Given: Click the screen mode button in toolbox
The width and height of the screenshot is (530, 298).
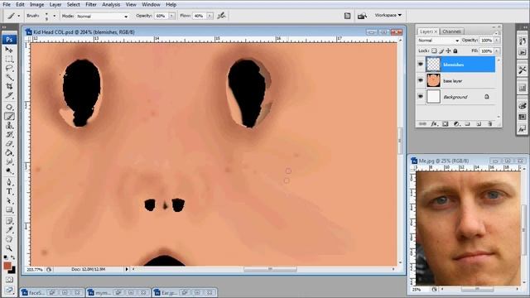Looking at the screenshot, I should pyautogui.click(x=9, y=290).
